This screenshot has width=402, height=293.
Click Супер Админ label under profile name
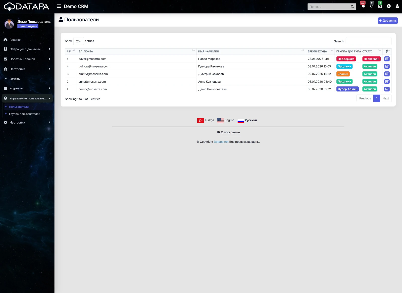pos(28,26)
